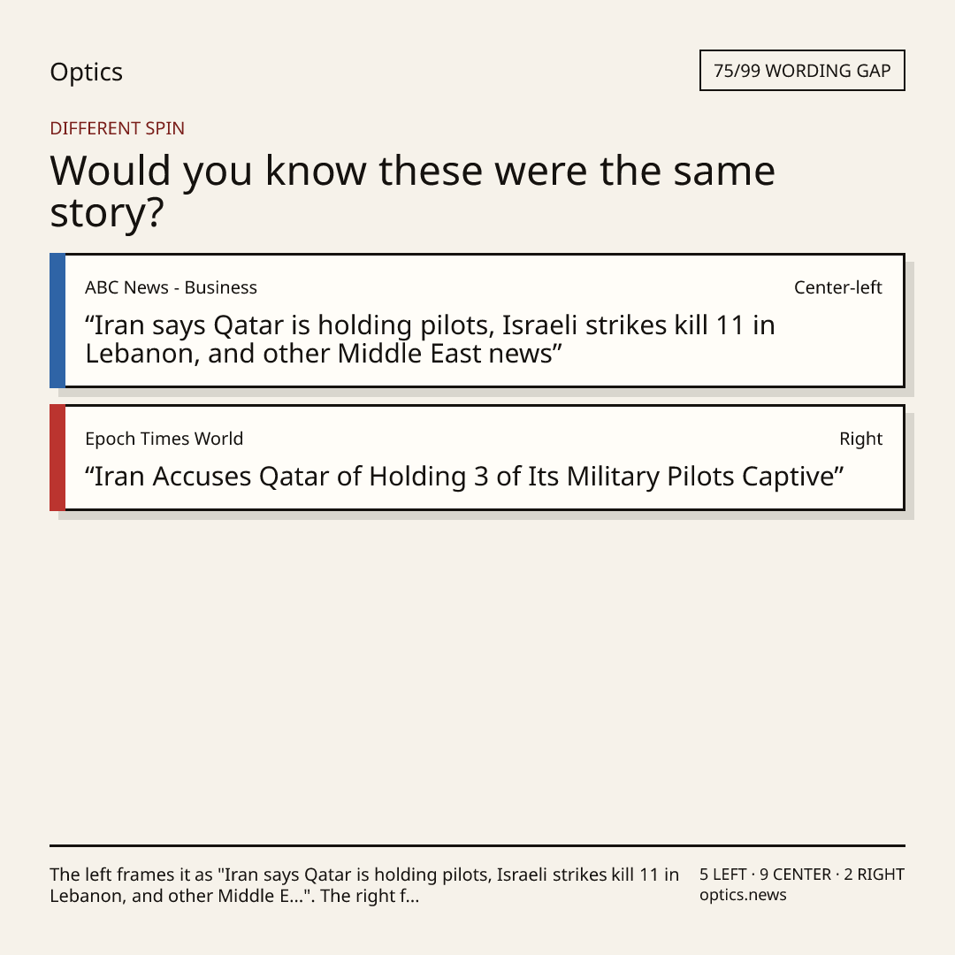Open the ABC News headline about Qatar pilots

[x=430, y=340]
